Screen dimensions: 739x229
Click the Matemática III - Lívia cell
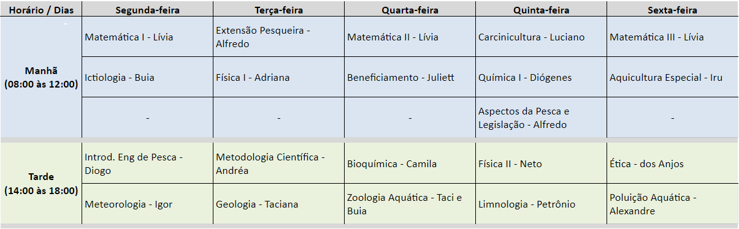[673, 37]
